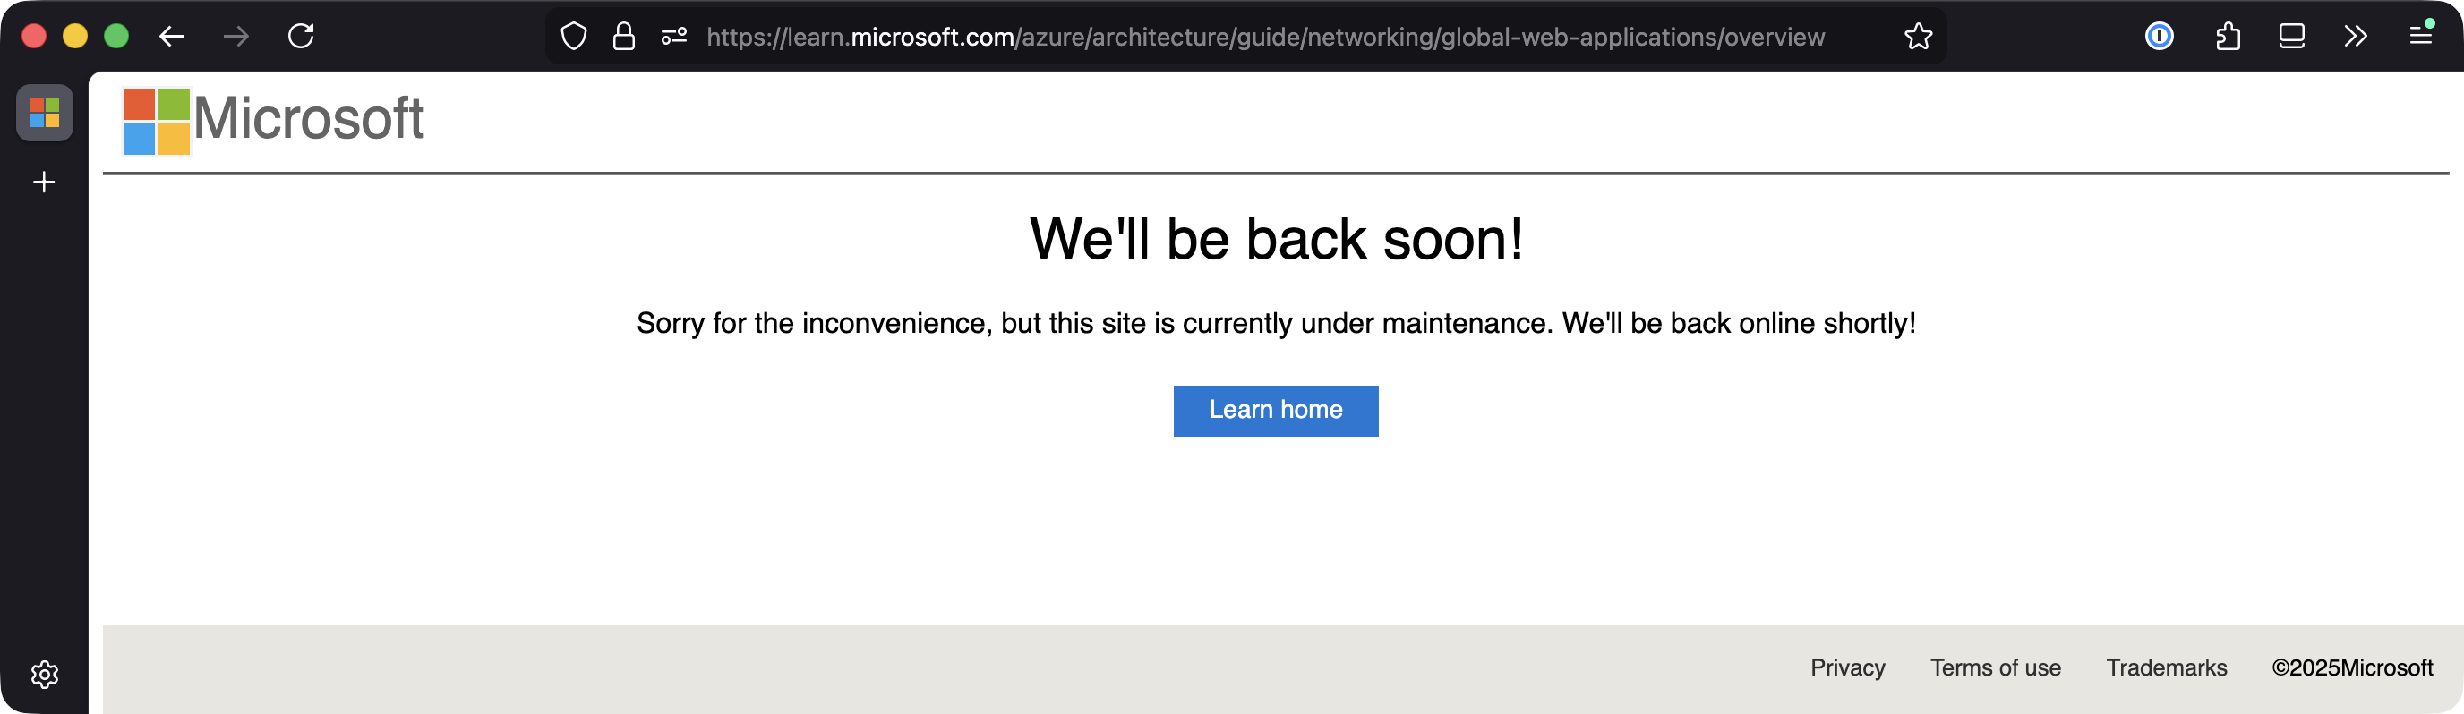The height and width of the screenshot is (714, 2464).
Task: Open the browser settings gear in the sidebar
Action: pyautogui.click(x=44, y=674)
